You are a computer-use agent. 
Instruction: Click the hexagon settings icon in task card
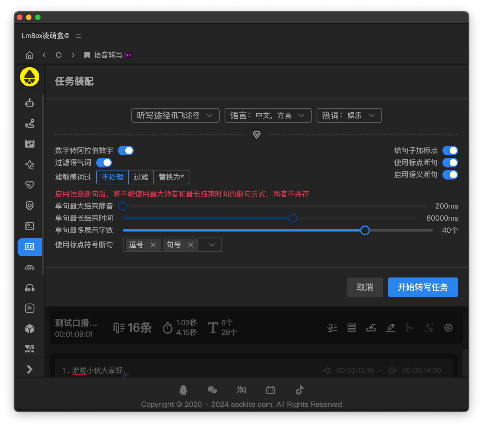click(x=448, y=328)
